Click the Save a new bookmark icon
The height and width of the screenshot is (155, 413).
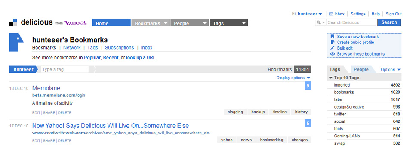(x=333, y=37)
